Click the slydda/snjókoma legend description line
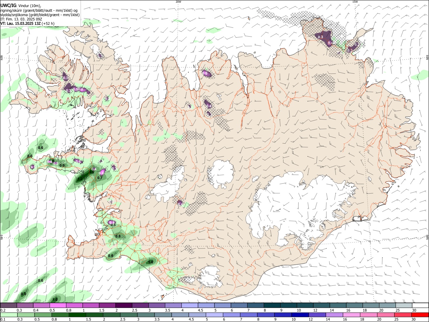The width and height of the screenshot is (429, 322). click(40, 15)
